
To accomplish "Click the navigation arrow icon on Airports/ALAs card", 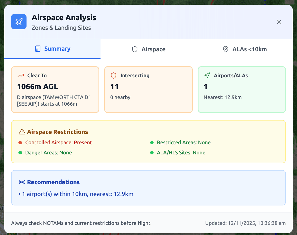I will coord(207,75).
